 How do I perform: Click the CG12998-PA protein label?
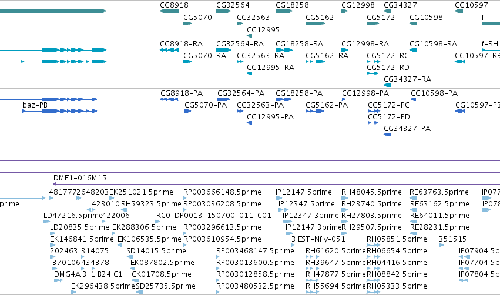tap(365, 93)
